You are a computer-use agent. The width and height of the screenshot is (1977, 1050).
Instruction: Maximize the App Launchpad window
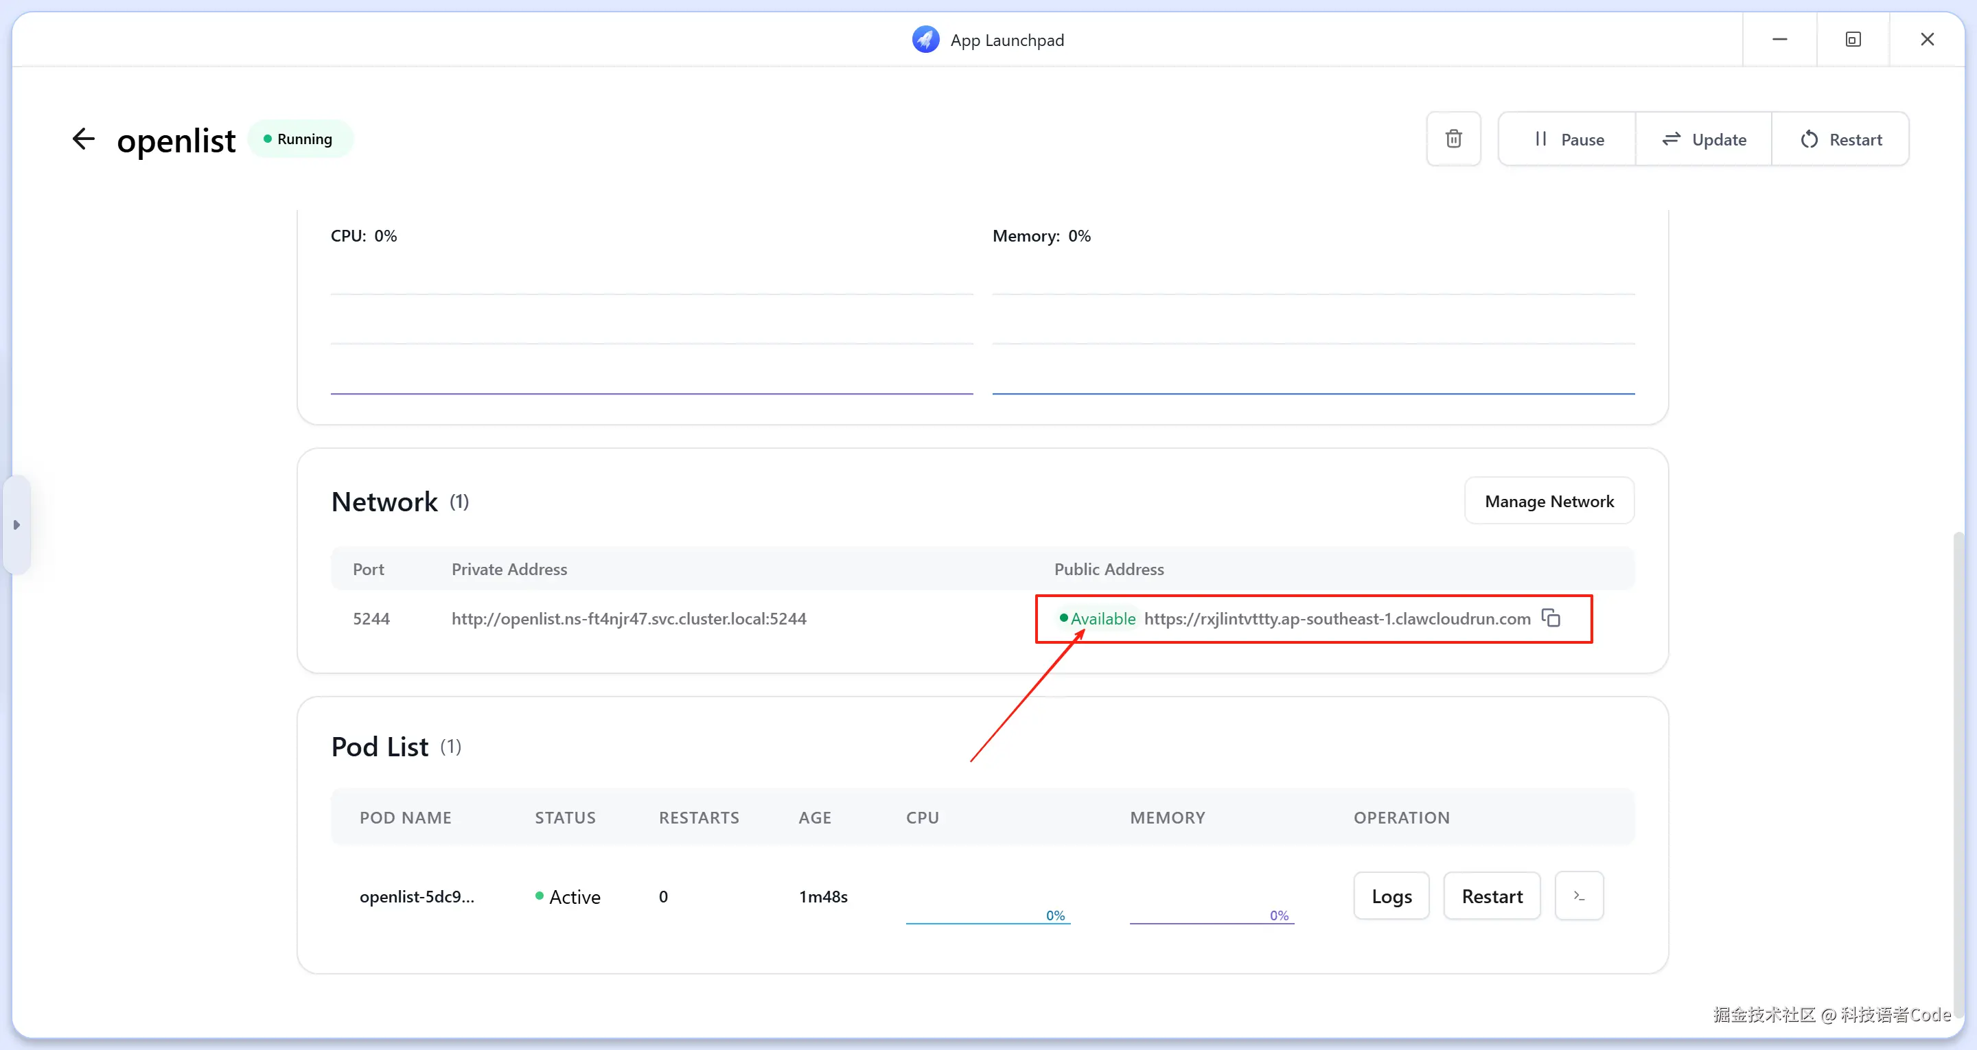click(1853, 39)
